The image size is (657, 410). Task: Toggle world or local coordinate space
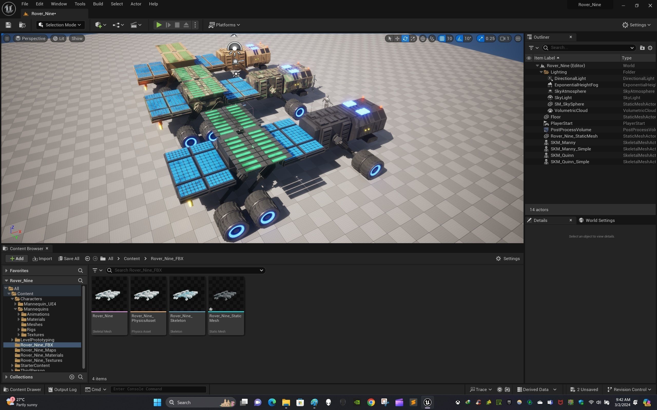[423, 38]
